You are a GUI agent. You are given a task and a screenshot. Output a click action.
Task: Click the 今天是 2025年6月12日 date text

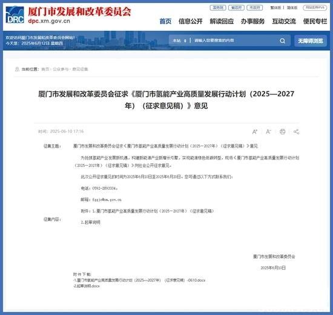(x=34, y=44)
